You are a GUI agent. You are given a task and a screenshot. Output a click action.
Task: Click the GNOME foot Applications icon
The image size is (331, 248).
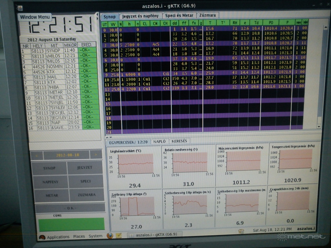tap(42, 237)
